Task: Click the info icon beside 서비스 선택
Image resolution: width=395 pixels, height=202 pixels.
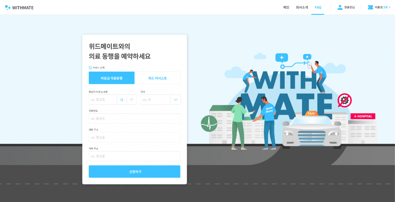Action: [91, 68]
